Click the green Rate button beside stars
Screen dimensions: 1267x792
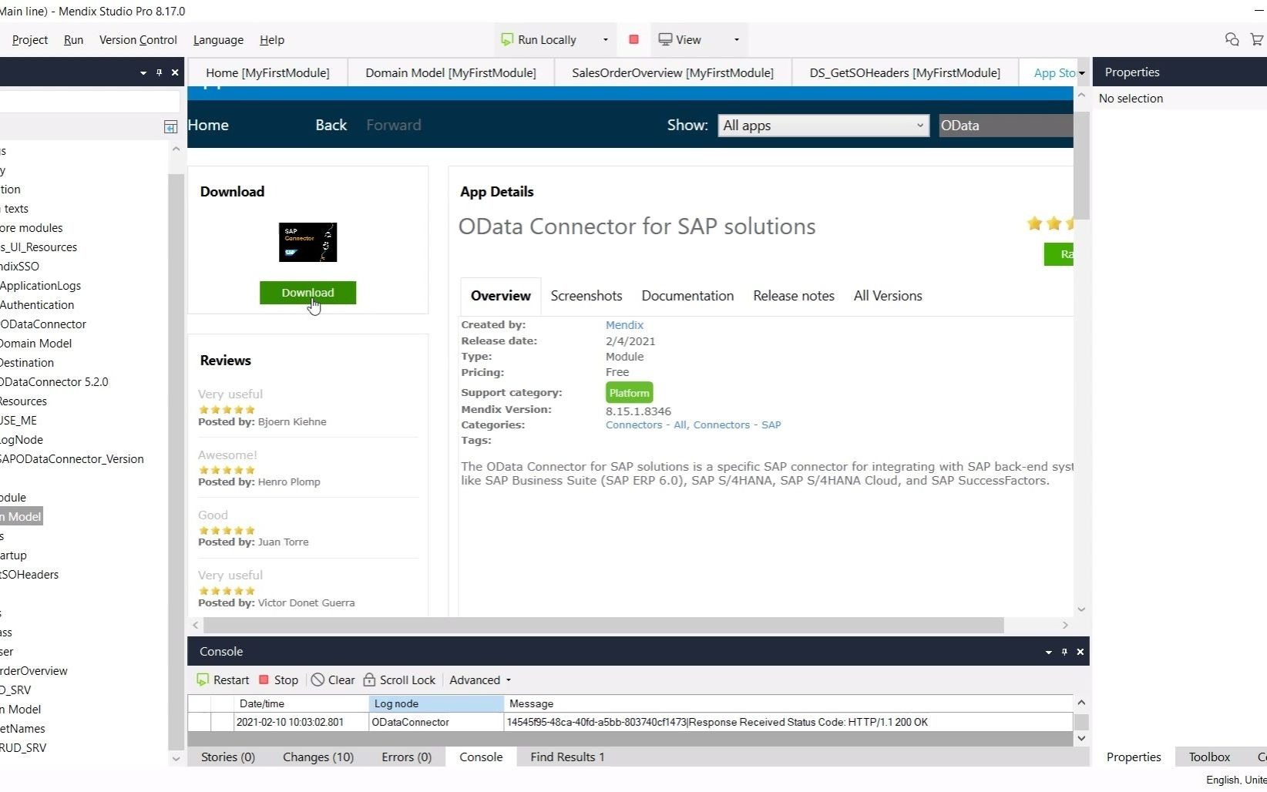(1059, 254)
